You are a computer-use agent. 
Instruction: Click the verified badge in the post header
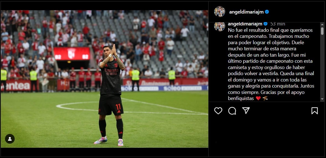click(267, 12)
